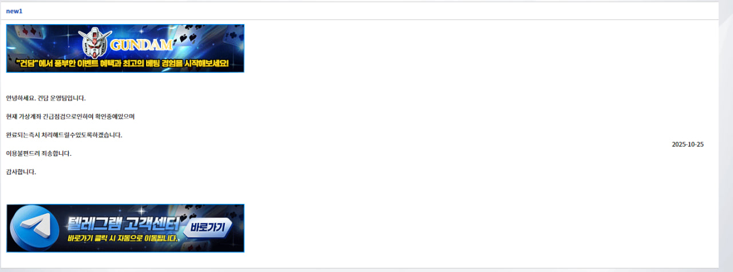
Task: Click the 감사합니다 closing line
Action: [21, 172]
